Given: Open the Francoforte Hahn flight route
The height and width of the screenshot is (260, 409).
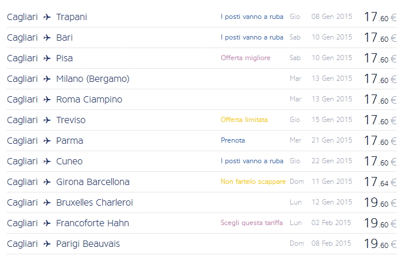Looking at the screenshot, I should point(92,223).
